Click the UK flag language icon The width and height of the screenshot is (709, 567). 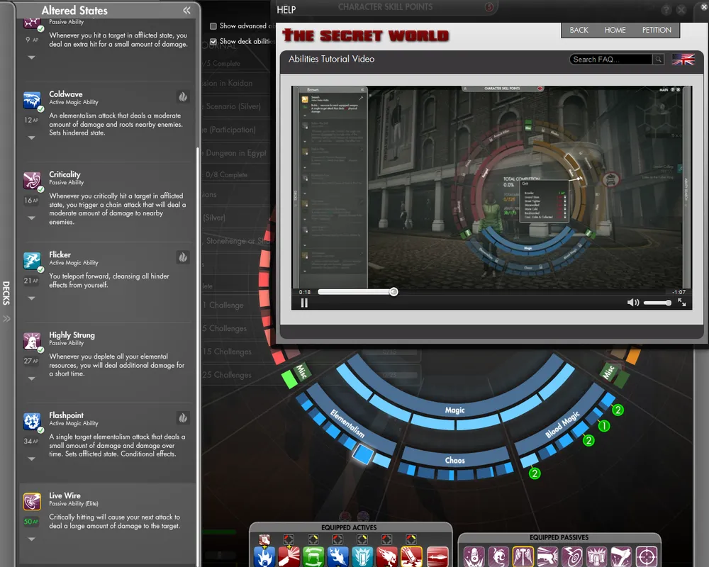point(683,60)
